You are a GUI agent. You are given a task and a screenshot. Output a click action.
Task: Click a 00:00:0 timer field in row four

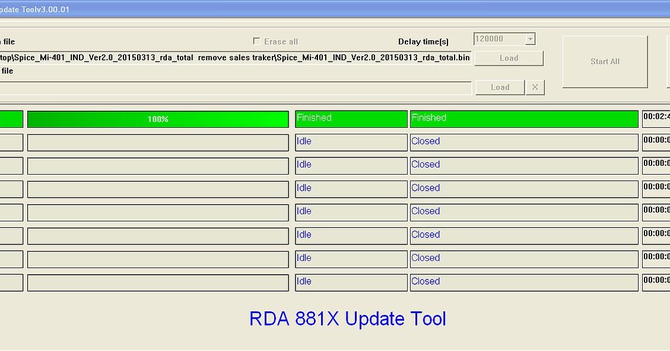click(x=655, y=187)
